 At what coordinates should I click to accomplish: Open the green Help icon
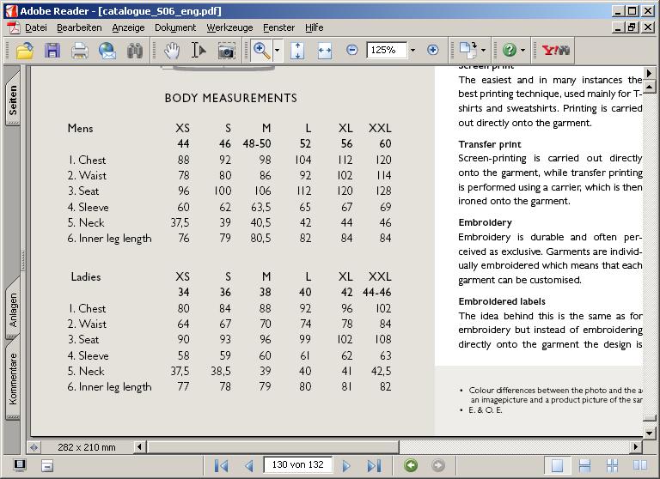point(510,50)
